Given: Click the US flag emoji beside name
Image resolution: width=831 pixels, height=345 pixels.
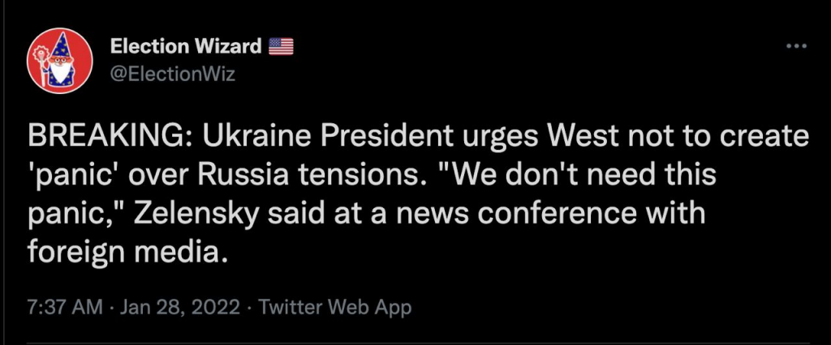Looking at the screenshot, I should (280, 47).
